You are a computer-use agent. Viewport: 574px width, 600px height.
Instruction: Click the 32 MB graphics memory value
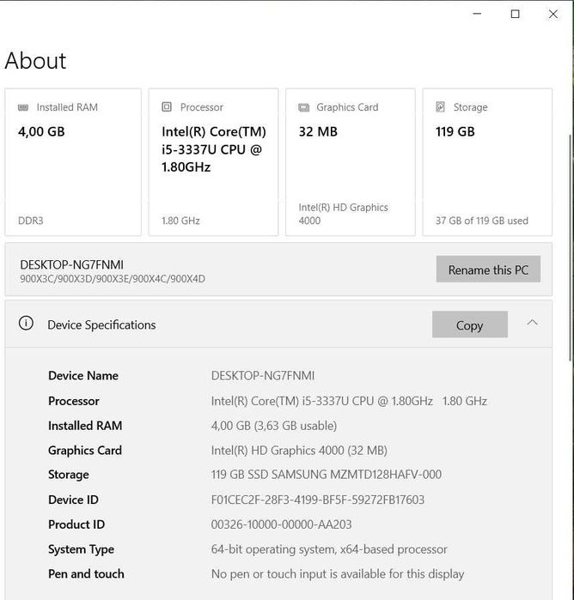(x=318, y=131)
